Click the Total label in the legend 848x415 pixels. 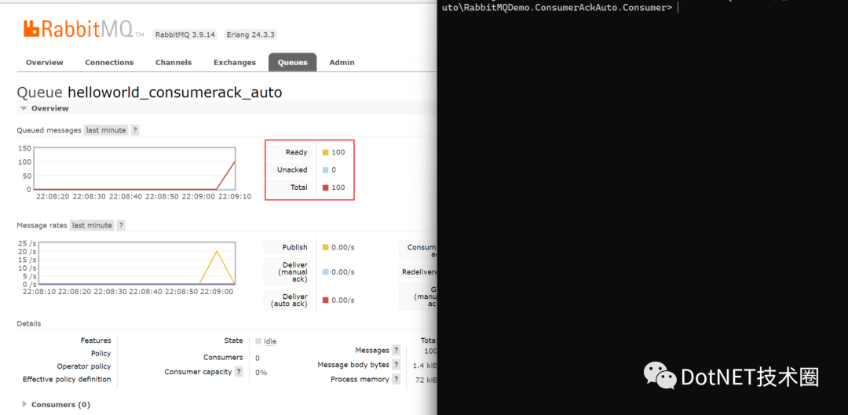click(299, 187)
